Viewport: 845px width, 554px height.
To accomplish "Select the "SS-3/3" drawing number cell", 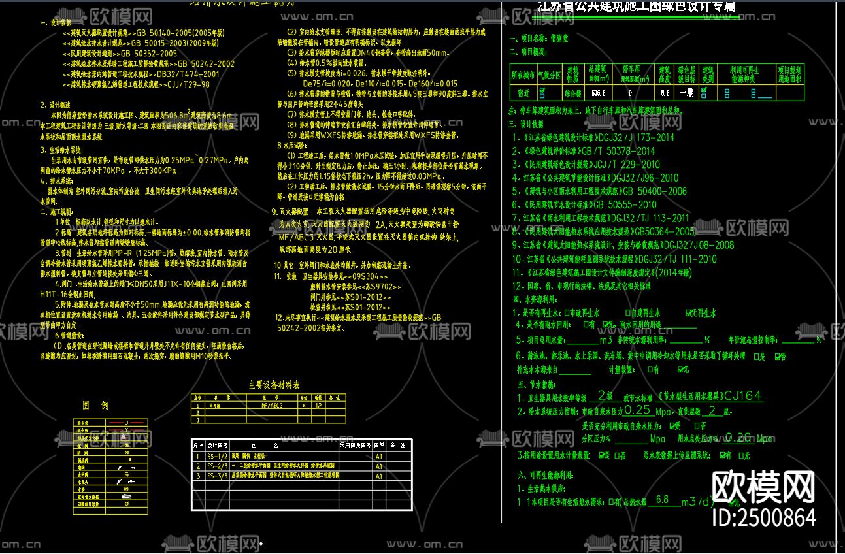I will pyautogui.click(x=218, y=476).
